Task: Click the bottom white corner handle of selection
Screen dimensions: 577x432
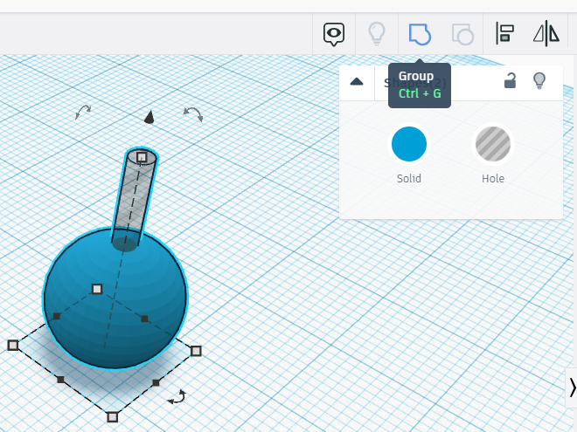Action: point(112,417)
